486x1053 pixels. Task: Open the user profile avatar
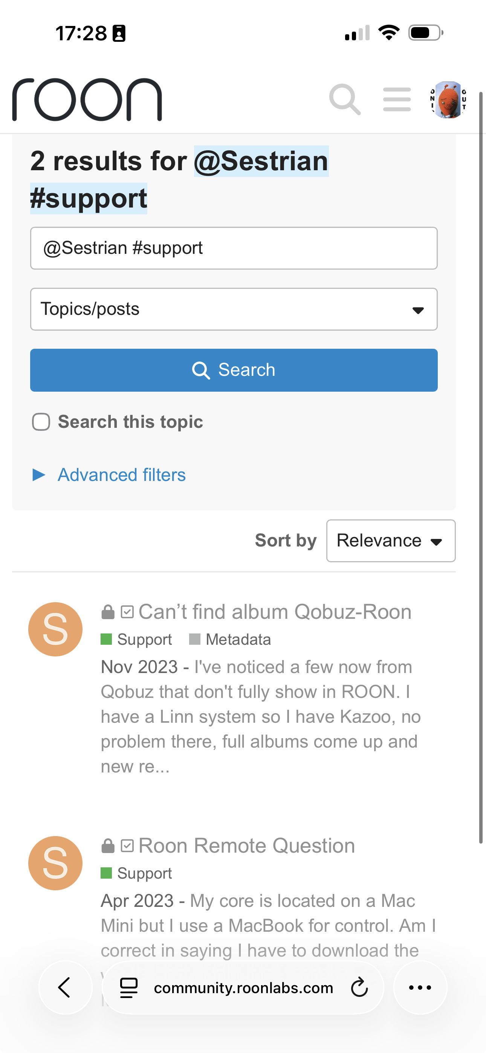(x=448, y=100)
